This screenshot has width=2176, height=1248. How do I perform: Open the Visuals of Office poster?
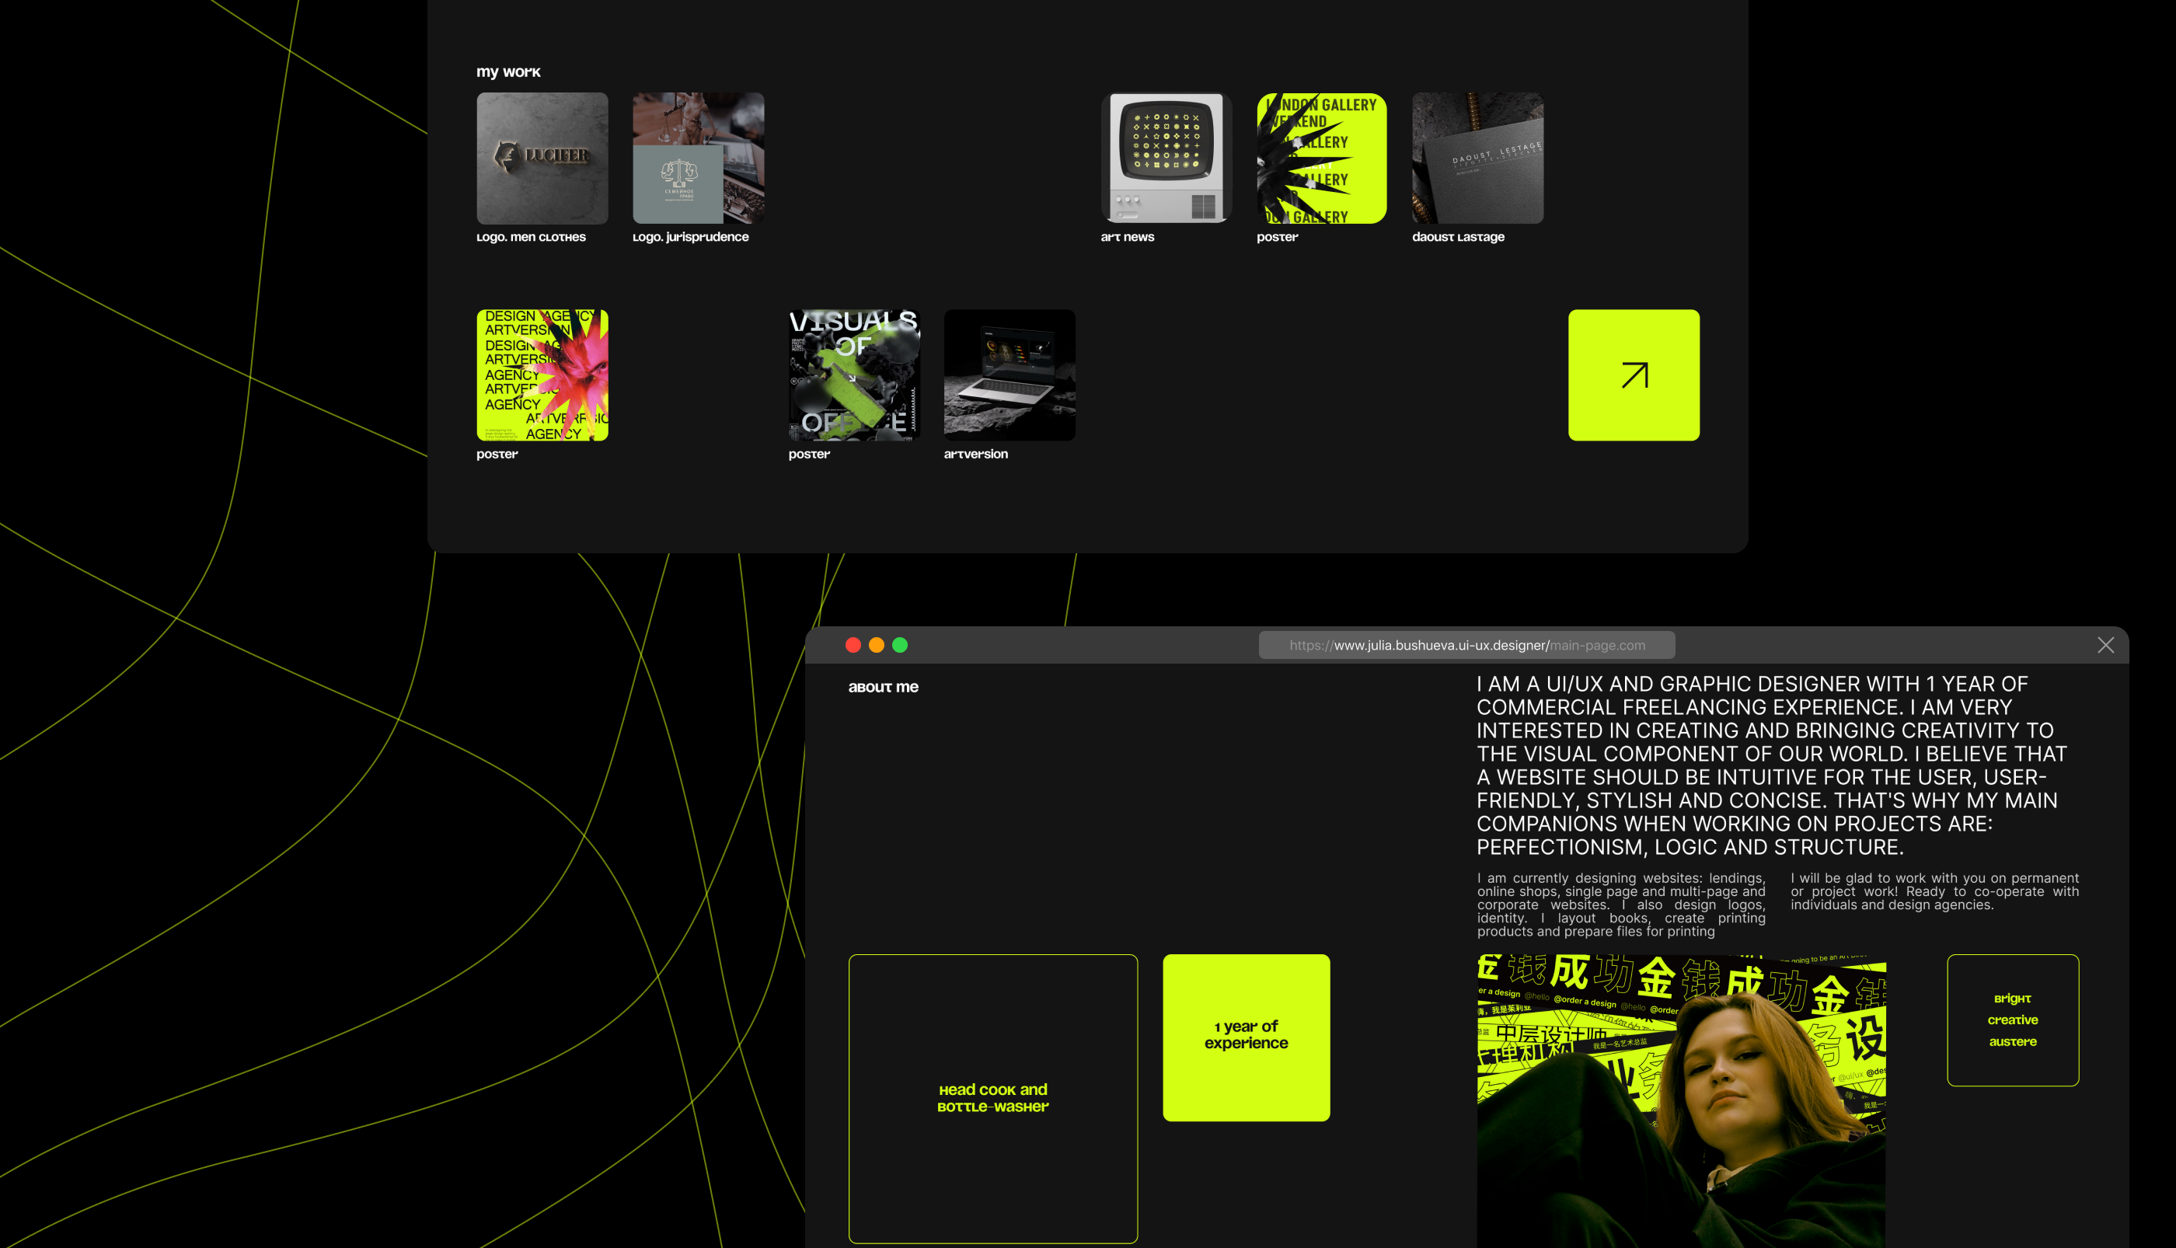pos(853,375)
